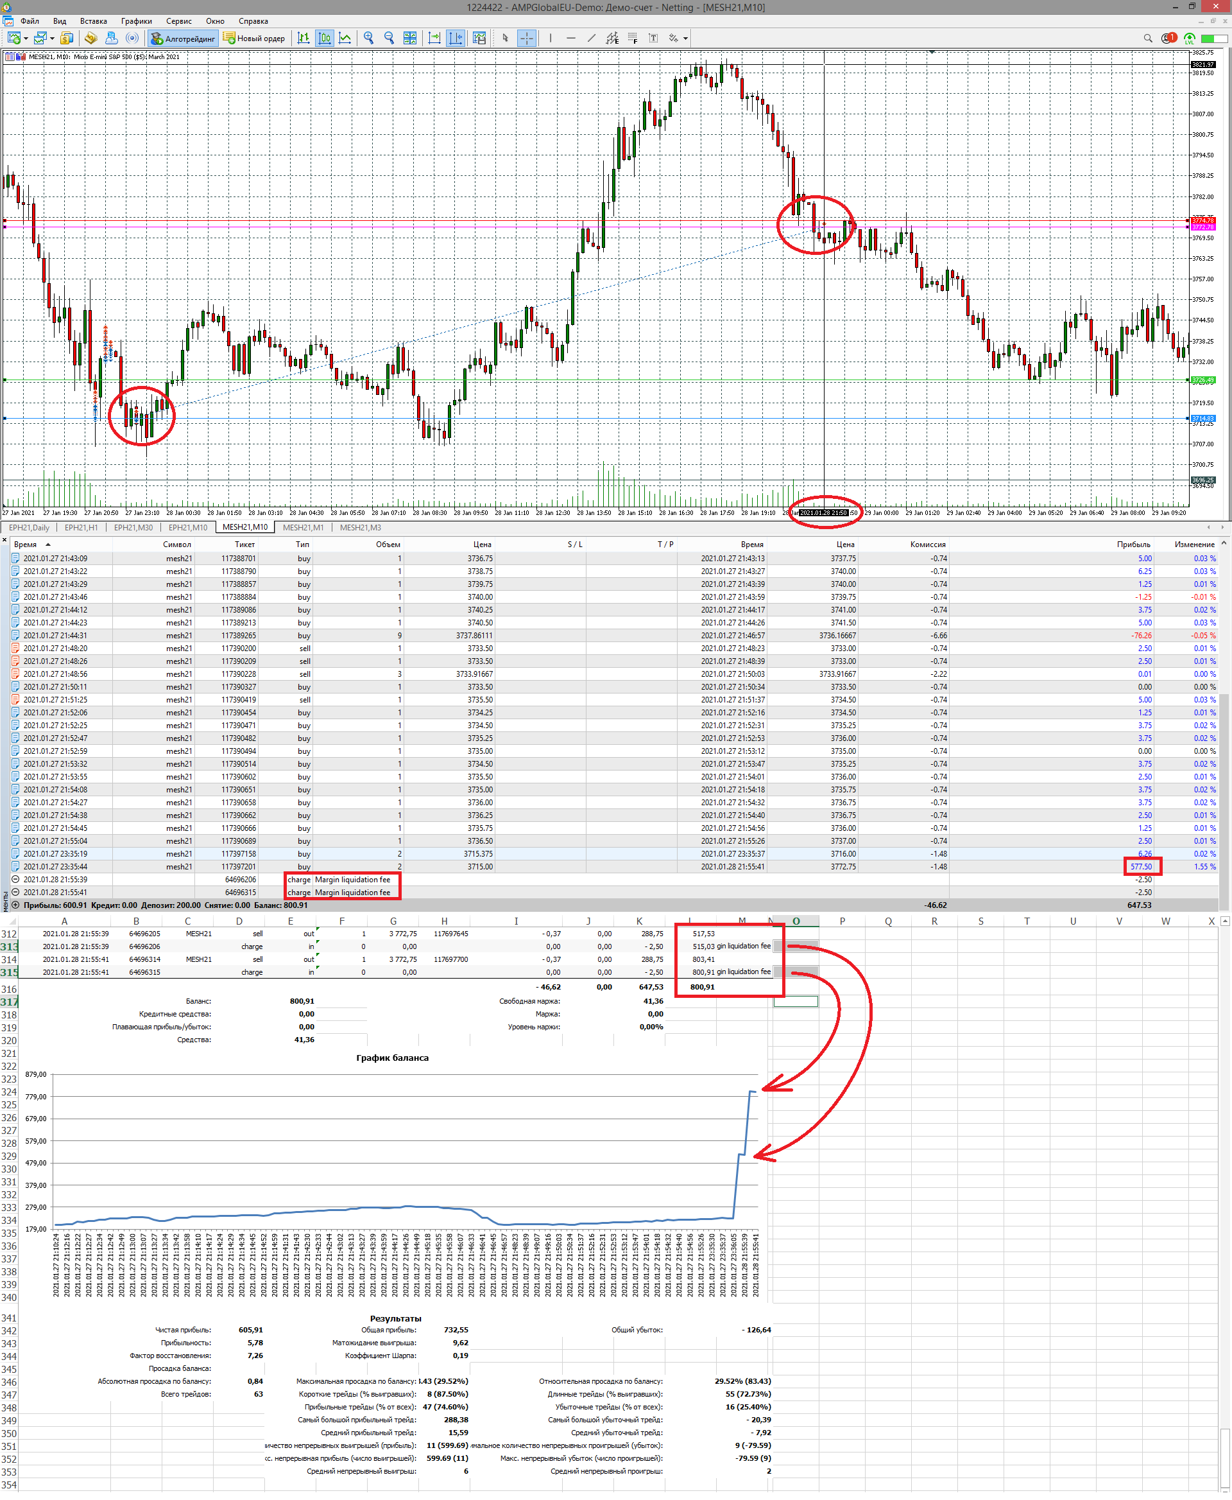Toggle the Алготрейдинг button
Screen dimensions: 1232x1500
click(183, 39)
